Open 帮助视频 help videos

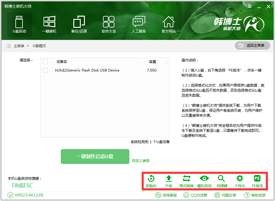pos(255,195)
